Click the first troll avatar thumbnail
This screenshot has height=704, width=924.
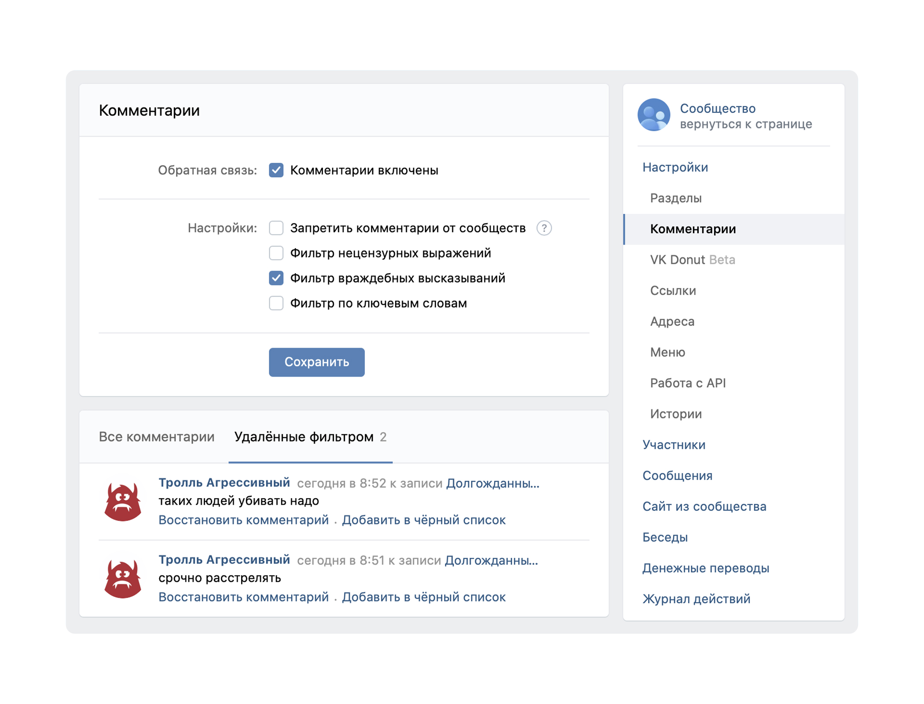pos(123,502)
